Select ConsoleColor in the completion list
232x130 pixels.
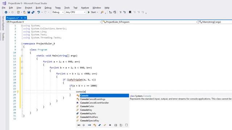pos(87,106)
